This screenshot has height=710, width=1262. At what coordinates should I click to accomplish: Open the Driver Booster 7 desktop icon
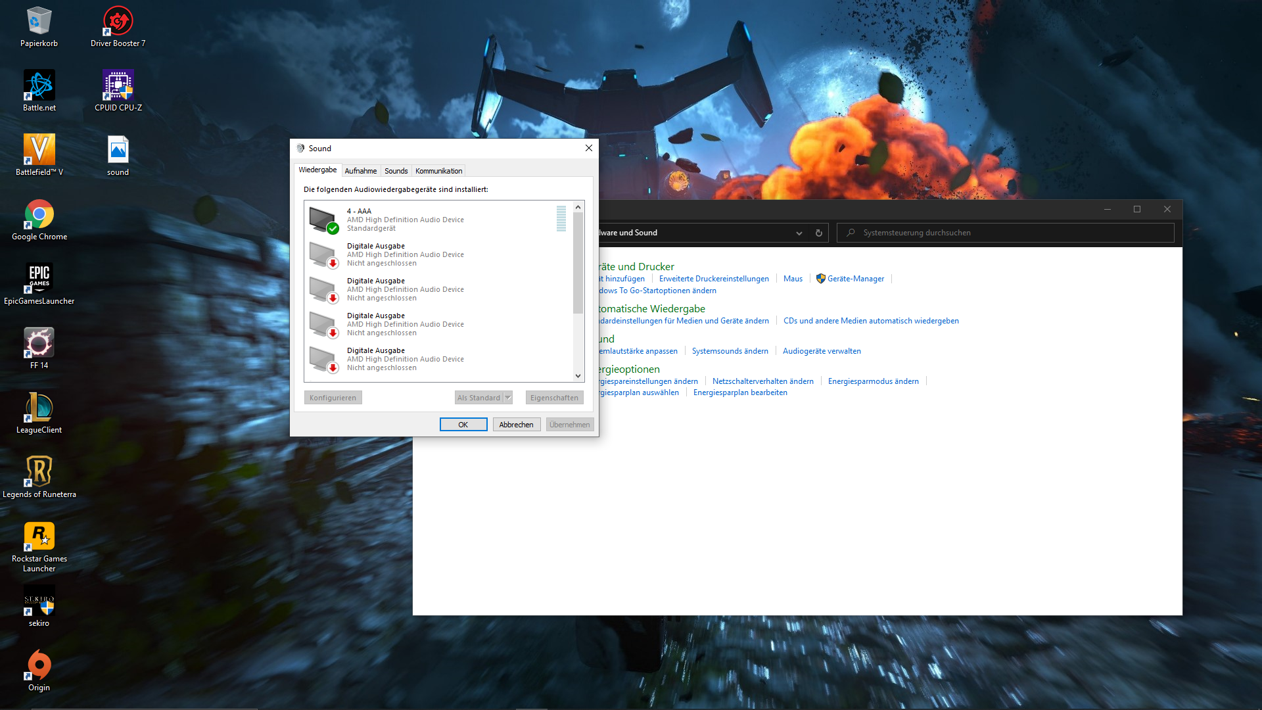coord(118,22)
